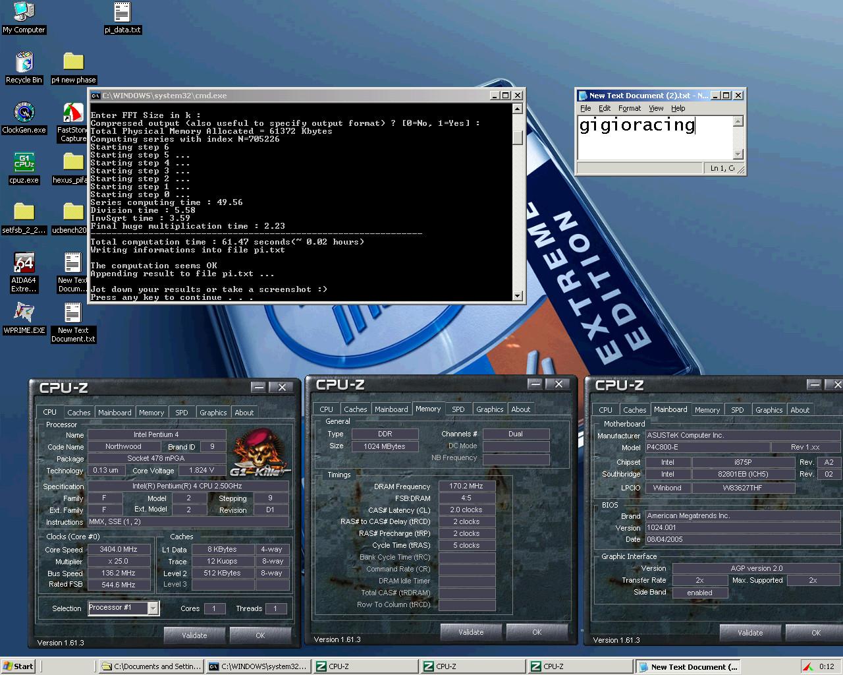
Task: Launch FastStone Capture shortcut
Action: point(72,123)
